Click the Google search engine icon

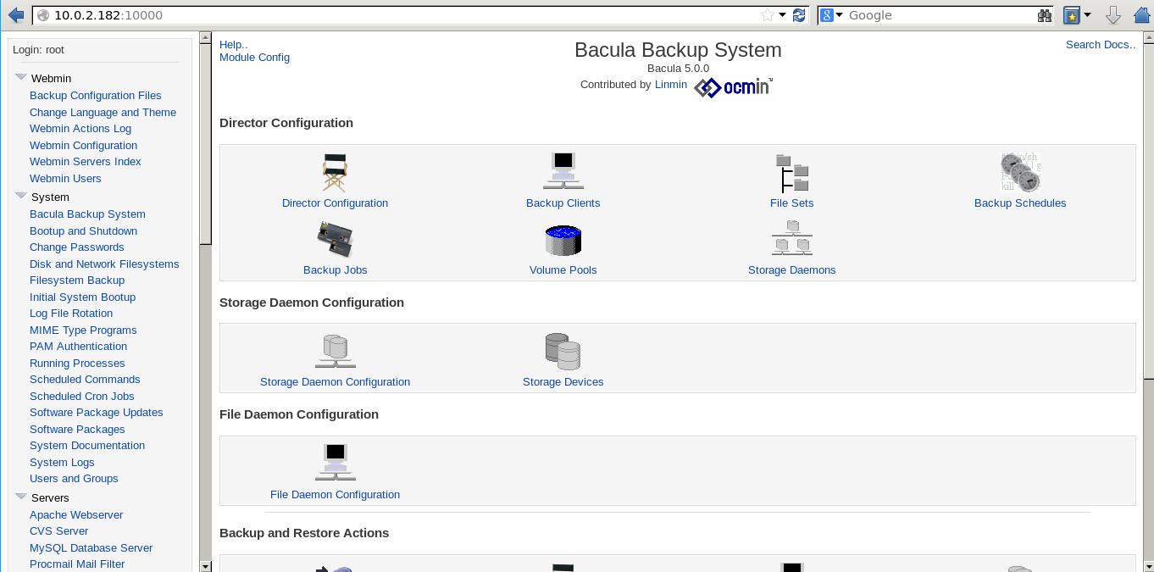coord(827,15)
